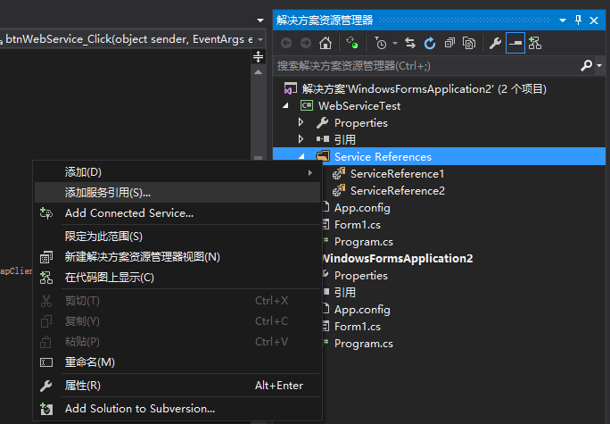610x424 pixels.
Task: Select 在代码图上显示(C) menu entry
Action: coord(177,278)
